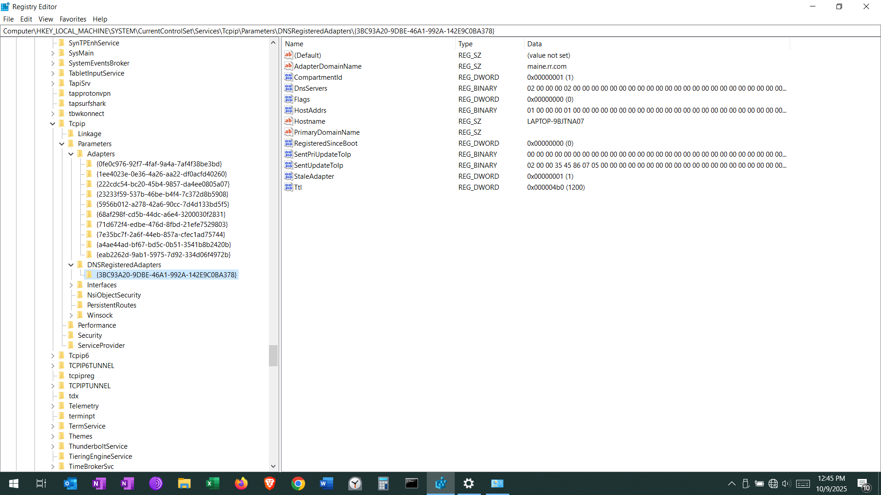Collapse the Tcpip key
This screenshot has height=495, width=881.
[x=52, y=123]
